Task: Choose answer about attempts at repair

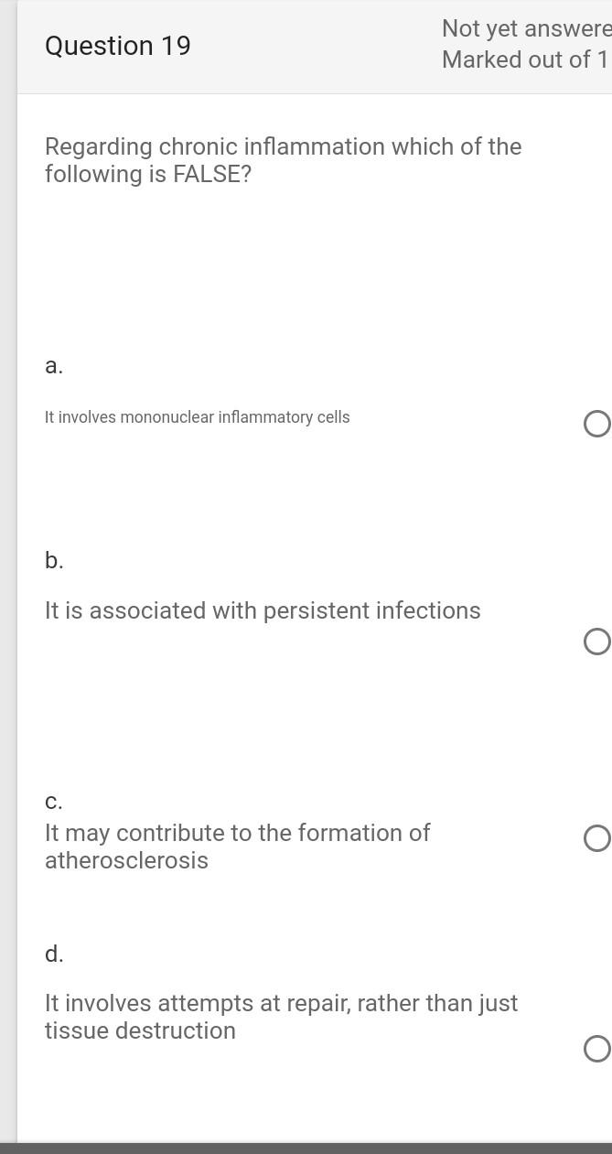Action: (281, 1017)
